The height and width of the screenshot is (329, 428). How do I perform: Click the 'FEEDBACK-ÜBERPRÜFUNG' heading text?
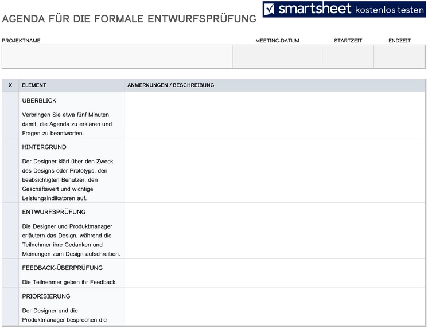pyautogui.click(x=62, y=268)
